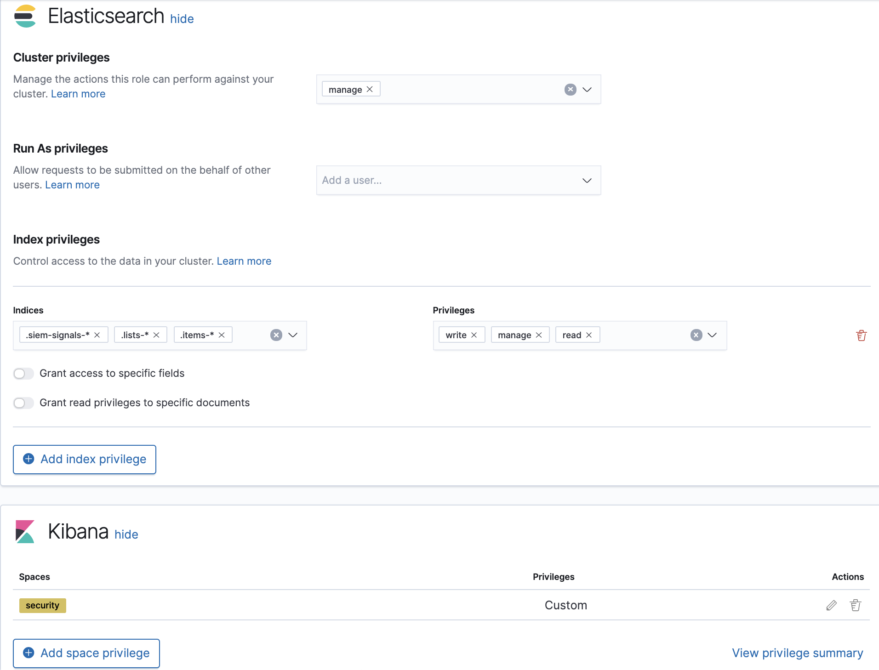The width and height of the screenshot is (879, 670).
Task: Clear all cluster privileges selection
Action: click(x=570, y=90)
